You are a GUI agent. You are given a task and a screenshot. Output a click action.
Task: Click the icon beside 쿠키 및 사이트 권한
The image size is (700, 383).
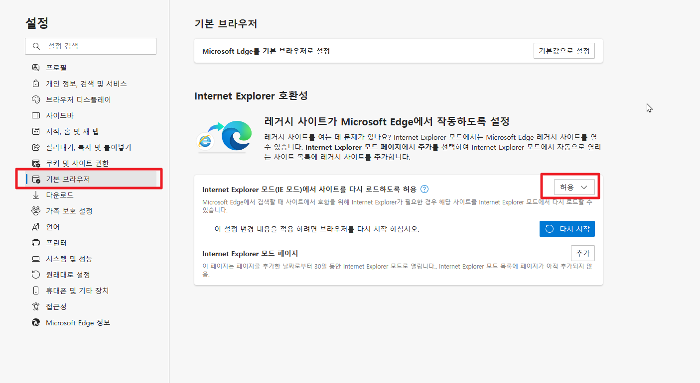[x=35, y=163]
